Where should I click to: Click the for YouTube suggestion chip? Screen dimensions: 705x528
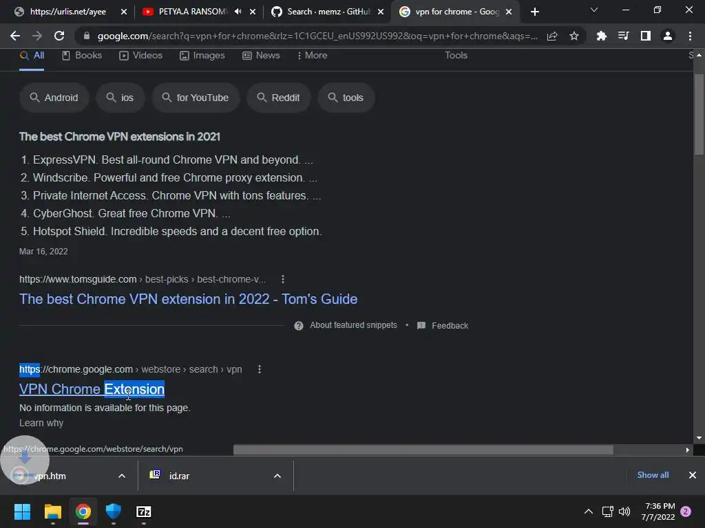coord(196,98)
